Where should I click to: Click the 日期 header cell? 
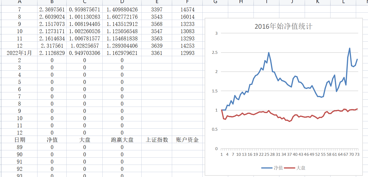(19, 140)
